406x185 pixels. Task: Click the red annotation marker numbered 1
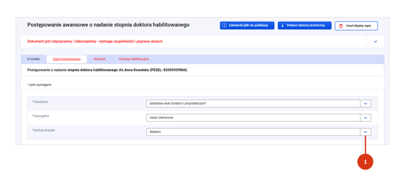[365, 162]
